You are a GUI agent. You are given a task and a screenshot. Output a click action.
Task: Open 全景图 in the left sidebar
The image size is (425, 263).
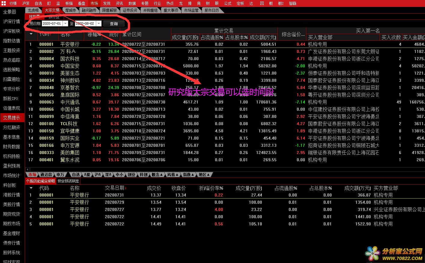tap(9, 12)
